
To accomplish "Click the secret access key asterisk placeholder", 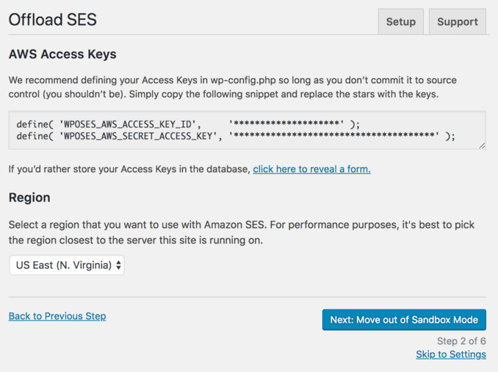I will 334,136.
